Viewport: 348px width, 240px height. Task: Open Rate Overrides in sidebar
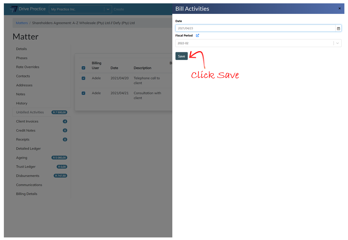pos(28,67)
